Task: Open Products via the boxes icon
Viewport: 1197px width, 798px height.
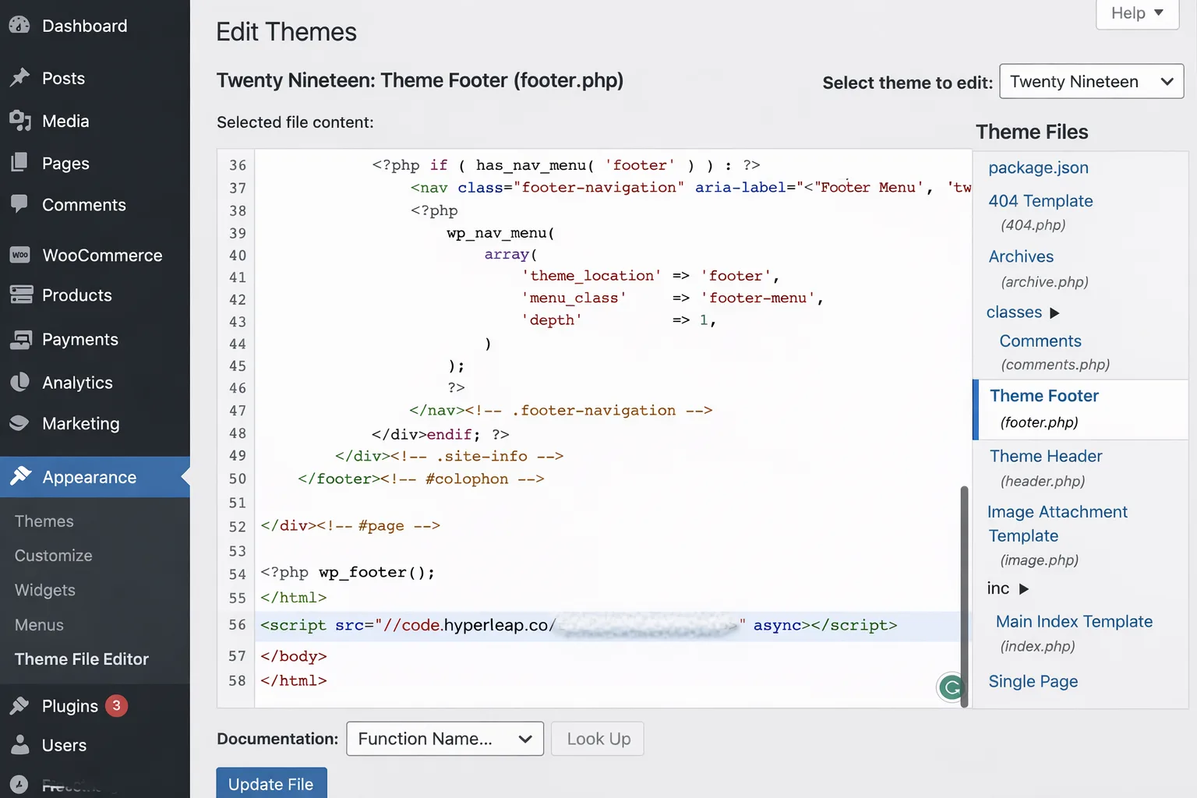Action: [x=19, y=295]
